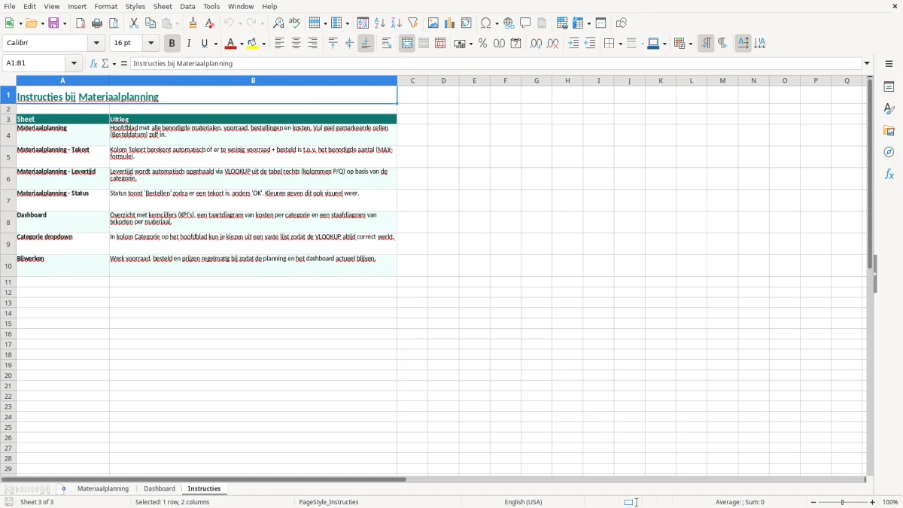Viewport: 903px width, 508px height.
Task: Switch to Materiaalplanning sheet tab
Action: pyautogui.click(x=103, y=489)
